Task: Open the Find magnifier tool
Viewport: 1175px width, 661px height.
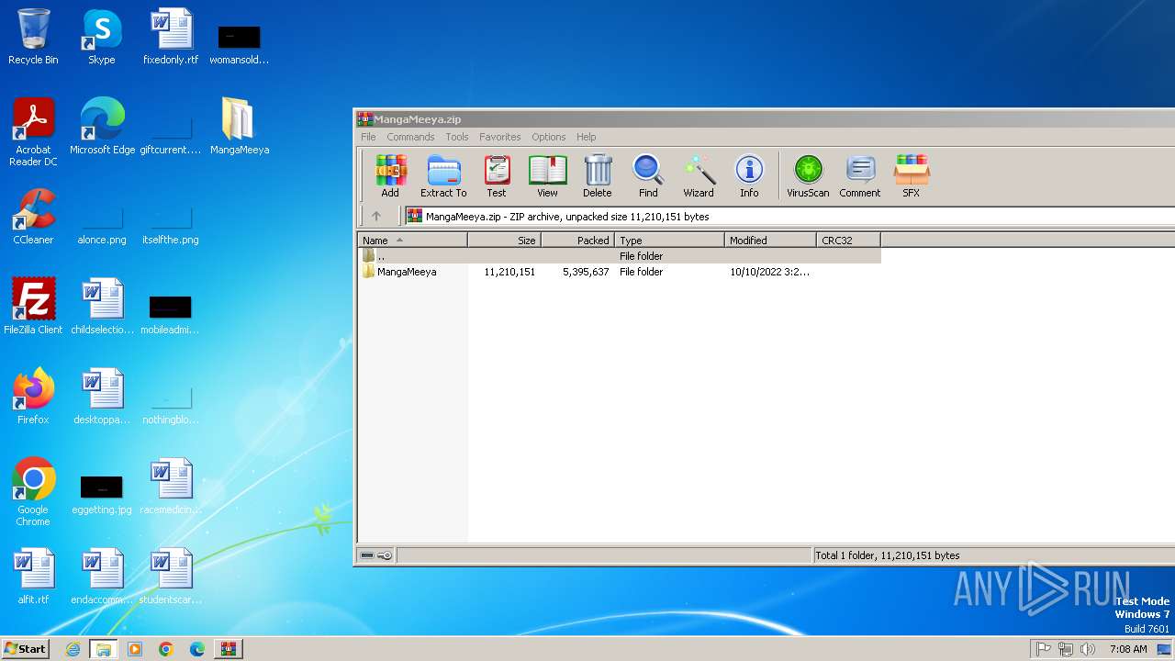Action: [x=648, y=175]
